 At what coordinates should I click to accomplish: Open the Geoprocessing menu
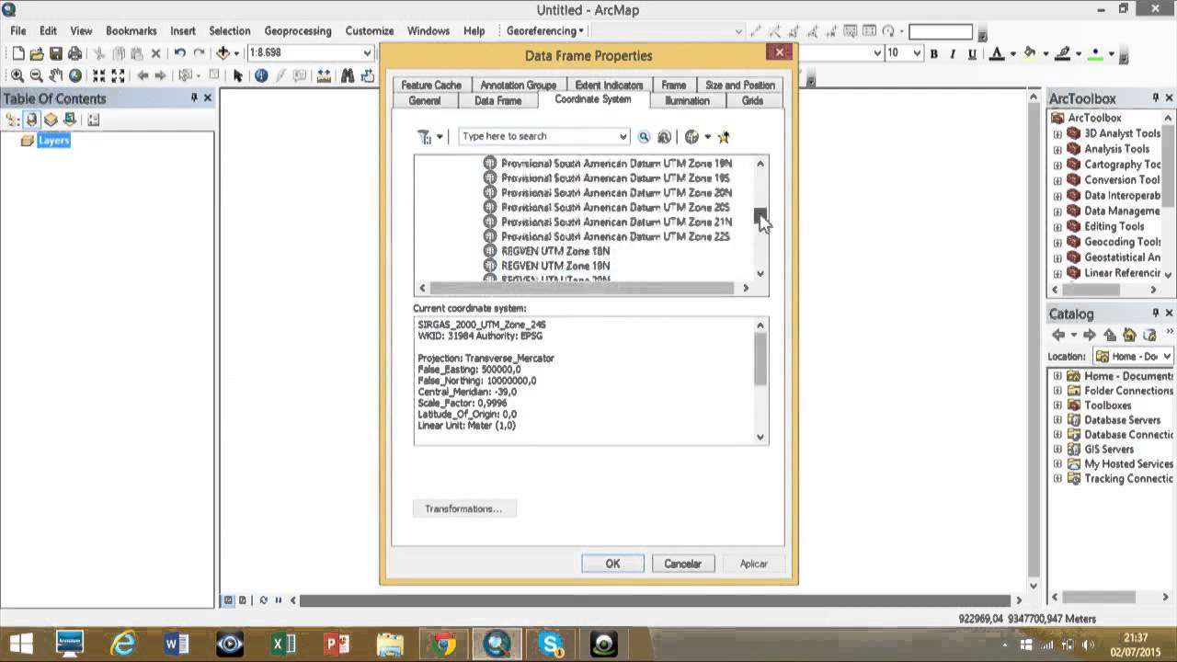tap(297, 31)
